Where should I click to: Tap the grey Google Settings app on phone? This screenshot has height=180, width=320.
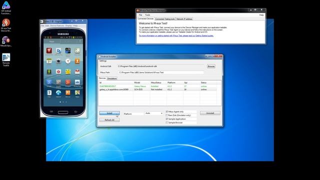pos(58,82)
